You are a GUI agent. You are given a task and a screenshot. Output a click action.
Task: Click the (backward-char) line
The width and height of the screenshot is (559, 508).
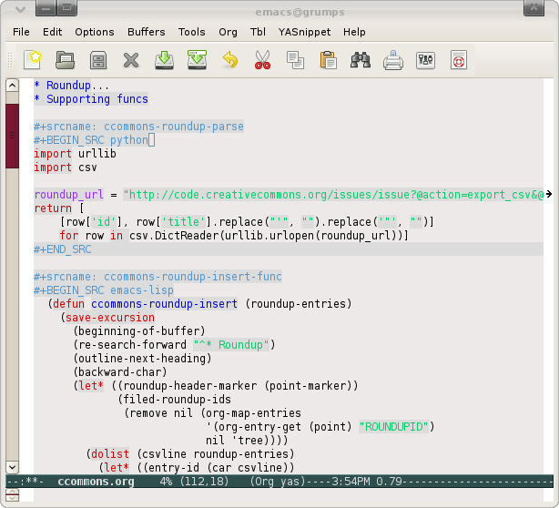(120, 372)
